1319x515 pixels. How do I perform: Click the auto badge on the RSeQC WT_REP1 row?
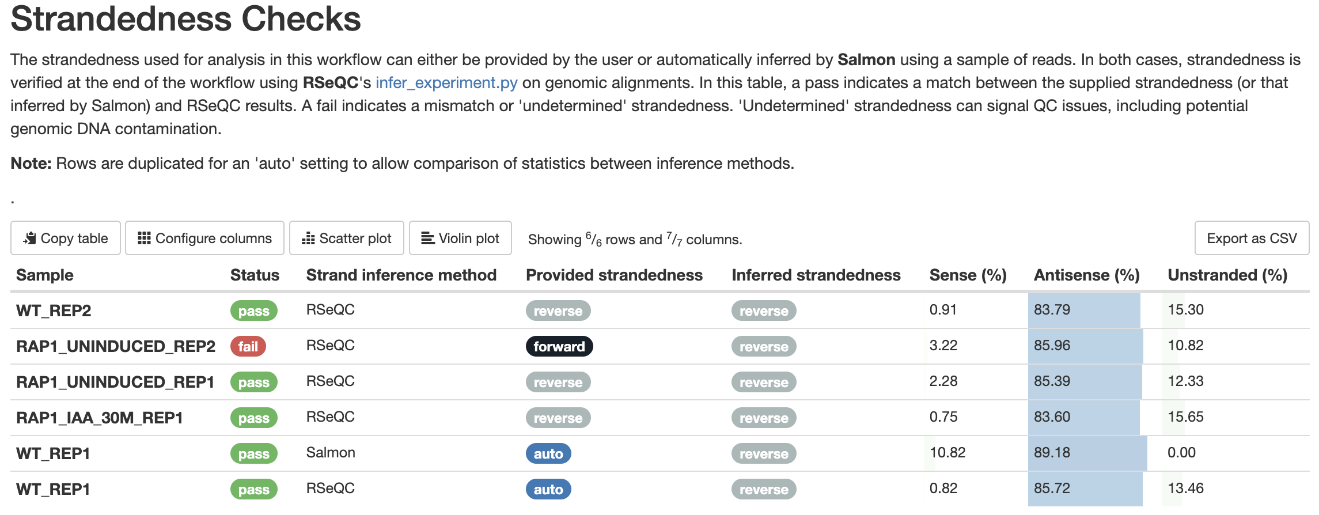[x=548, y=489]
